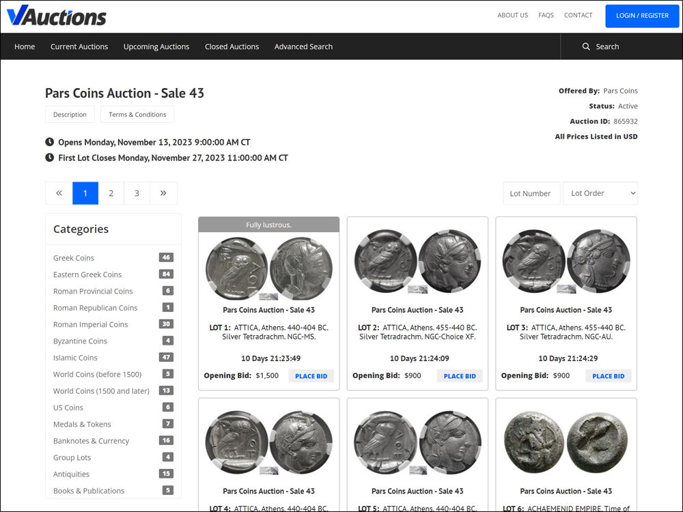Viewport: 683px width, 512px height.
Task: Place bid on Lot 1
Action: coord(311,376)
